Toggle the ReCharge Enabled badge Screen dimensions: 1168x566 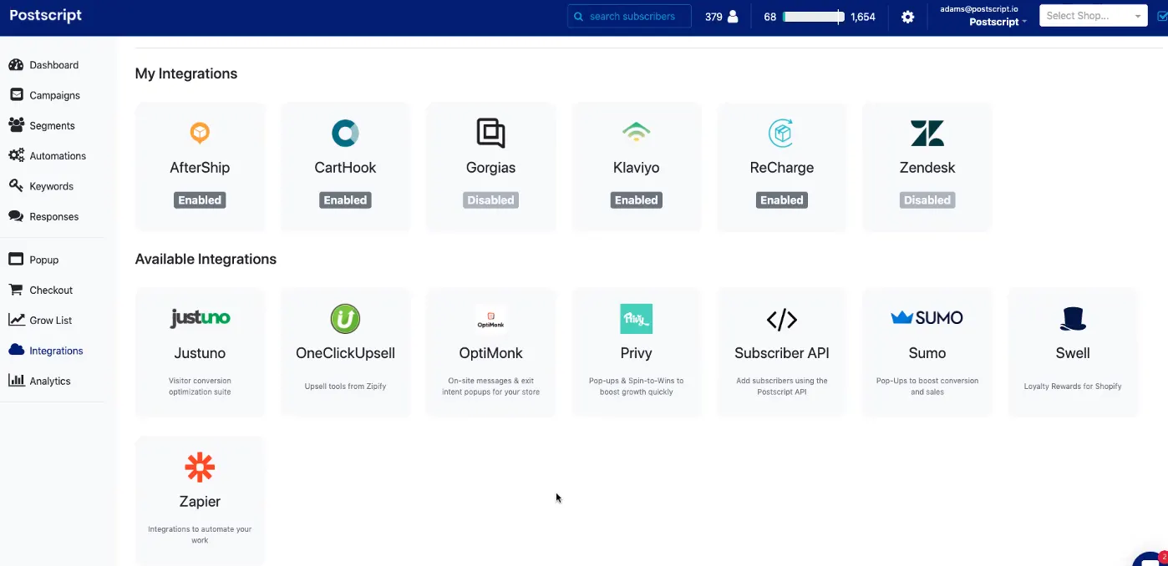[781, 200]
